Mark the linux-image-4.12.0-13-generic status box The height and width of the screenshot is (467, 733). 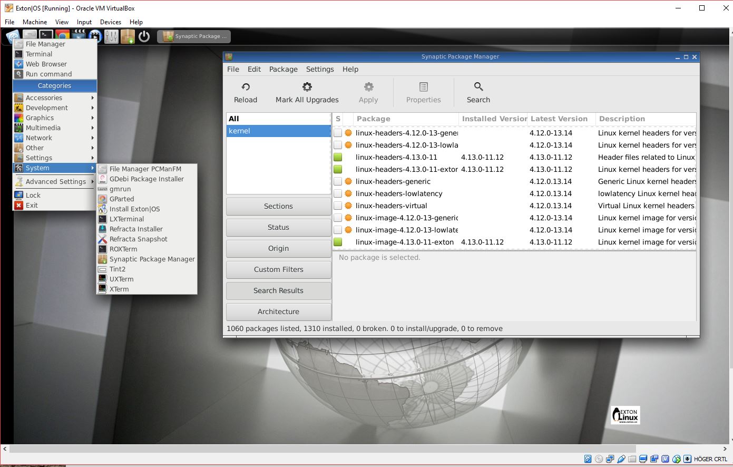click(338, 218)
